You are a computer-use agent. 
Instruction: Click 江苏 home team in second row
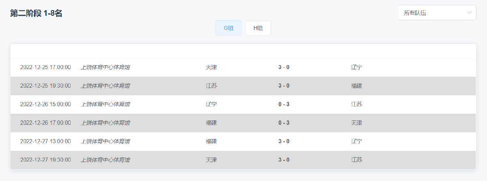pyautogui.click(x=211, y=86)
